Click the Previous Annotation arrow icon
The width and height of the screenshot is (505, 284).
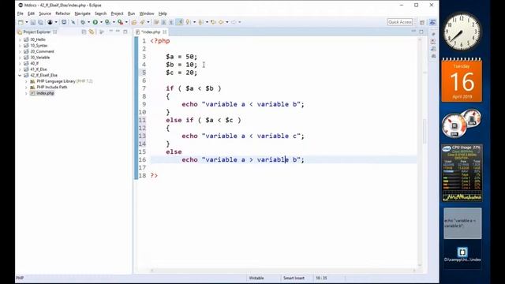(x=200, y=22)
